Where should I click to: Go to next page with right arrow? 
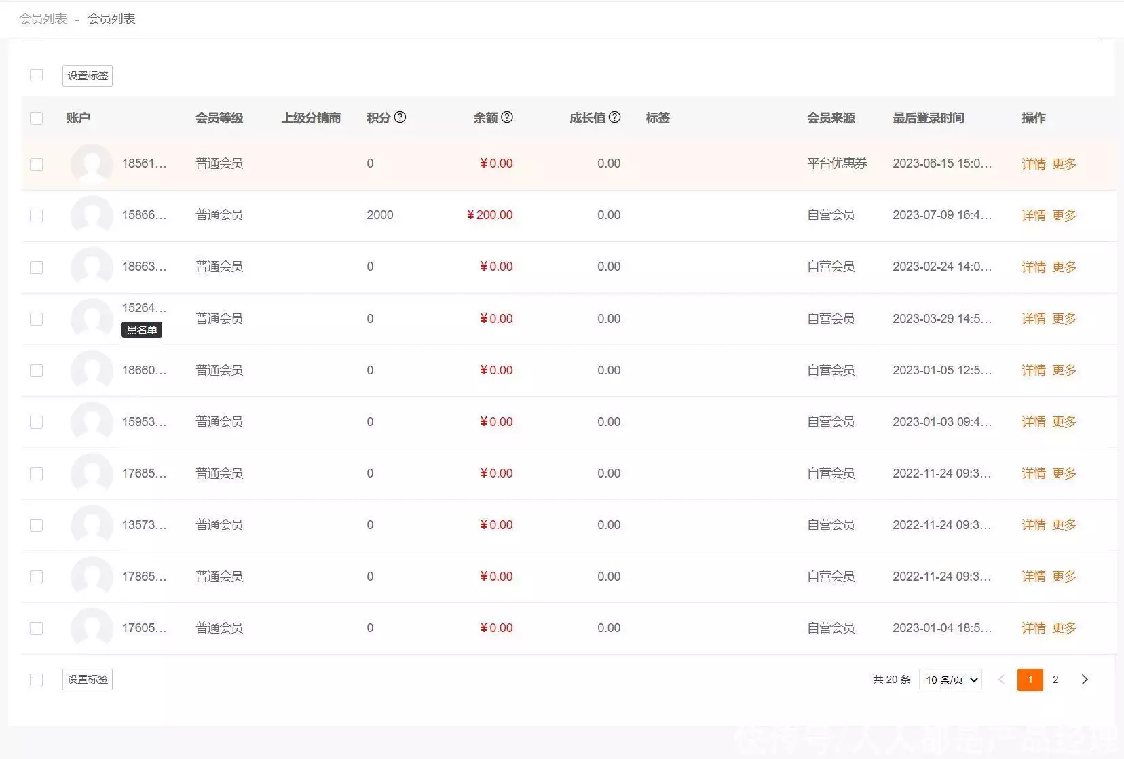[x=1084, y=680]
